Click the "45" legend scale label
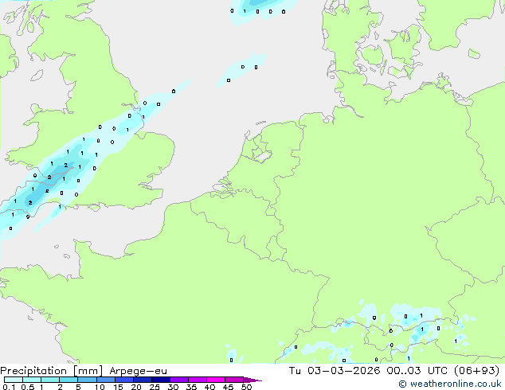This screenshot has width=505, height=390. 228,387
